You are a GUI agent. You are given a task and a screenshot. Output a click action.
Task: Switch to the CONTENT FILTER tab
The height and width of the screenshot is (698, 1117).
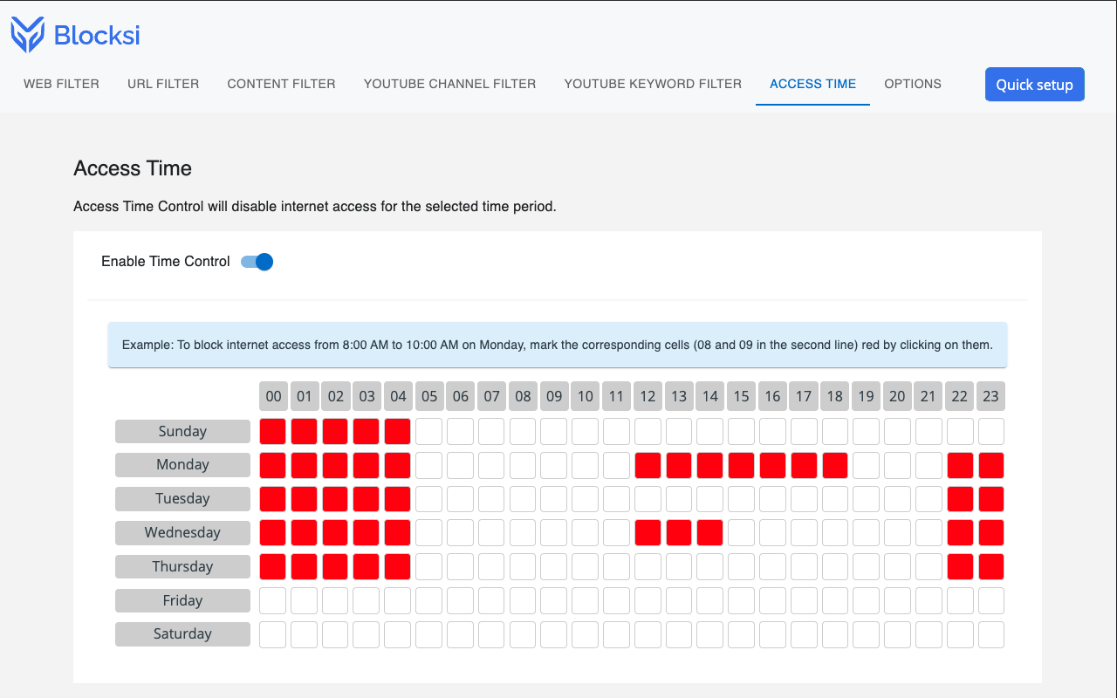281,84
